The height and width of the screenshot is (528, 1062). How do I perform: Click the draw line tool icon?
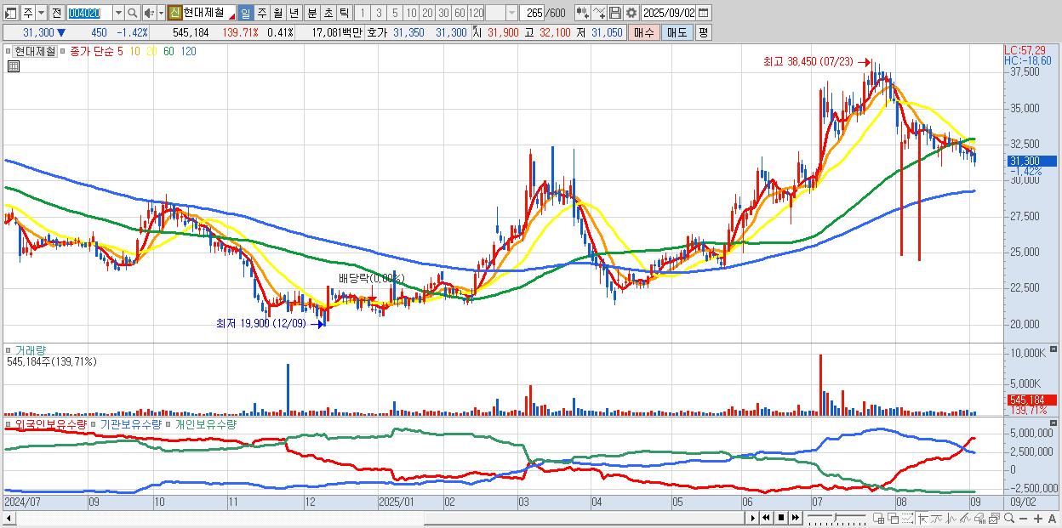(599, 13)
